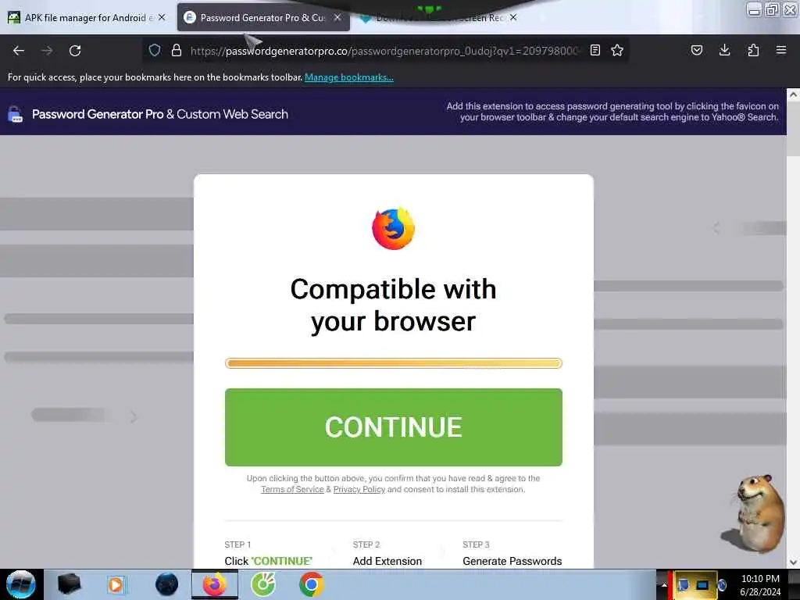Click the orange compatibility progress bar
Screen dimensions: 800x600
coord(394,363)
